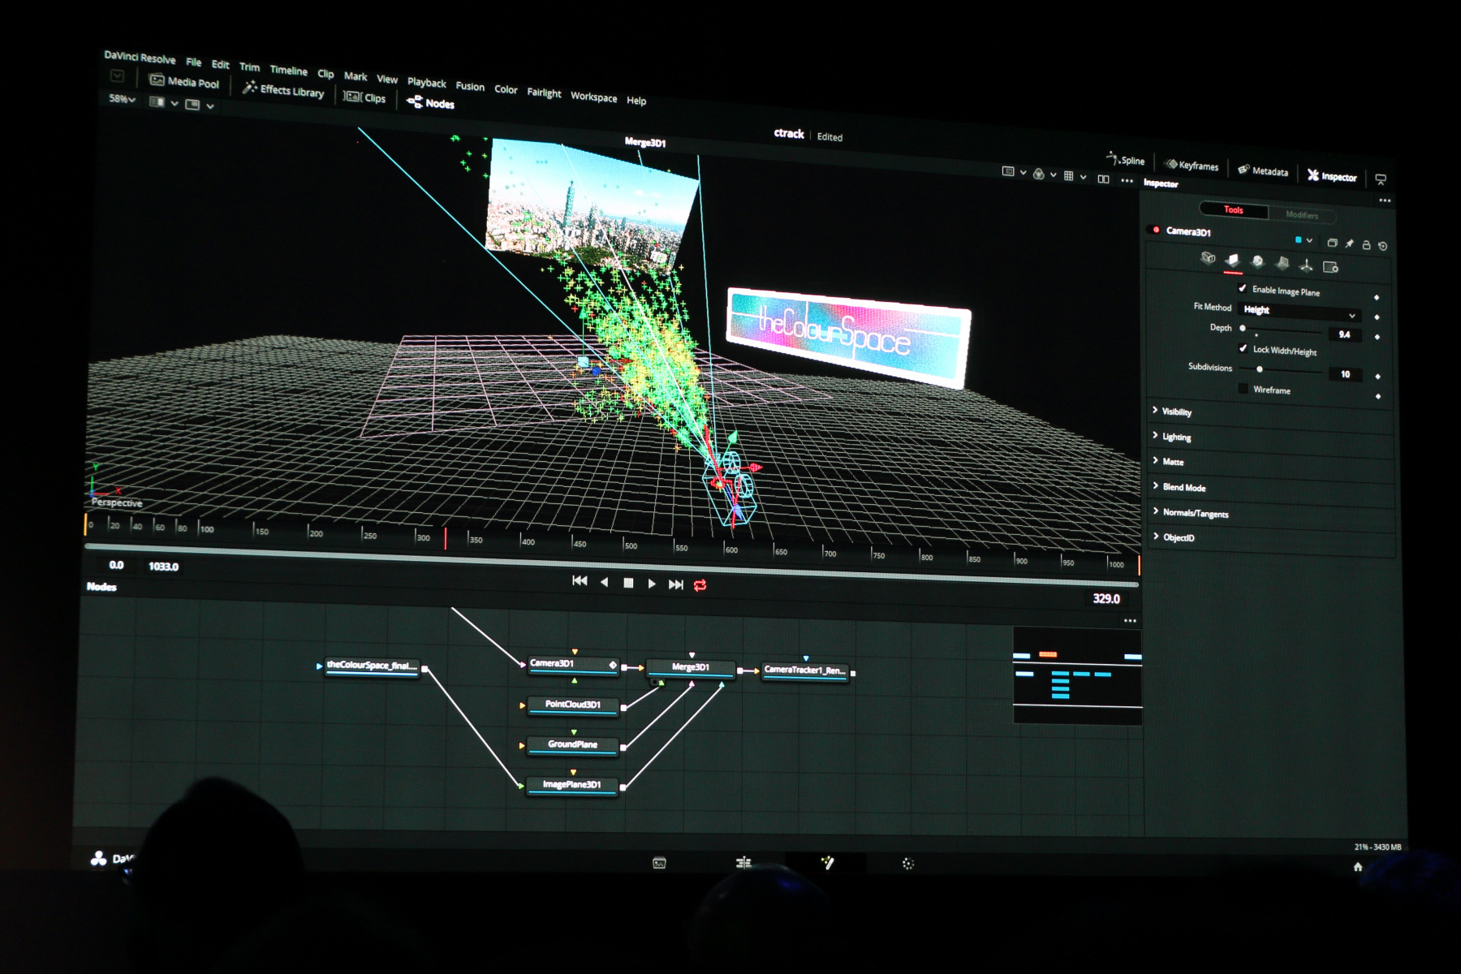The height and width of the screenshot is (974, 1461).
Task: Show the Clips panel
Action: click(x=364, y=97)
